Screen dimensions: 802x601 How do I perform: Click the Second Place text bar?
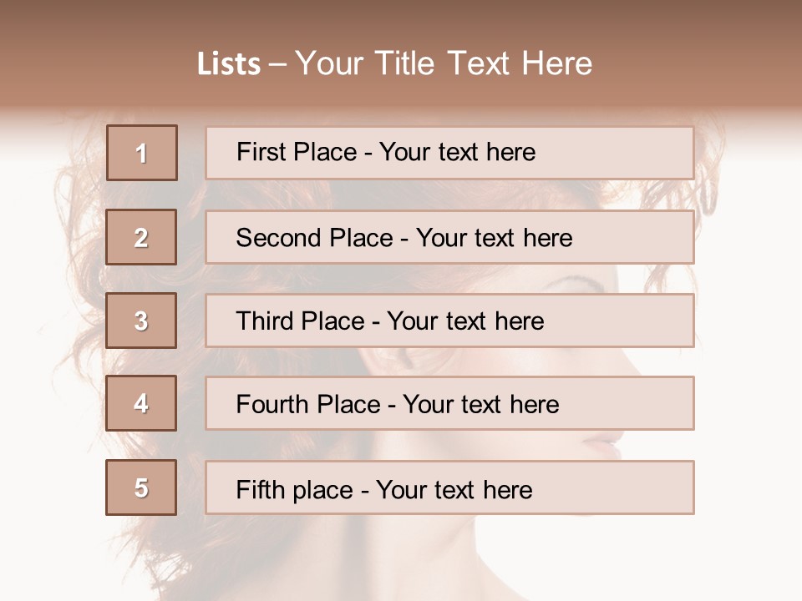point(449,237)
